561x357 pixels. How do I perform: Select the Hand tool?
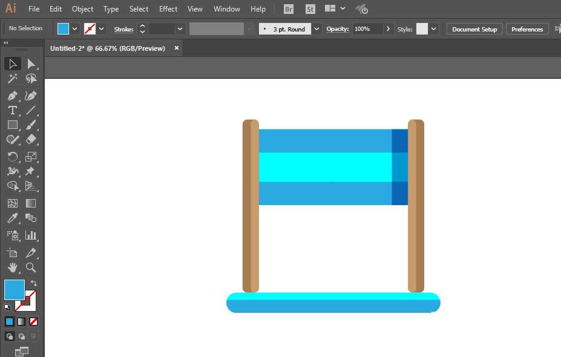click(x=12, y=267)
